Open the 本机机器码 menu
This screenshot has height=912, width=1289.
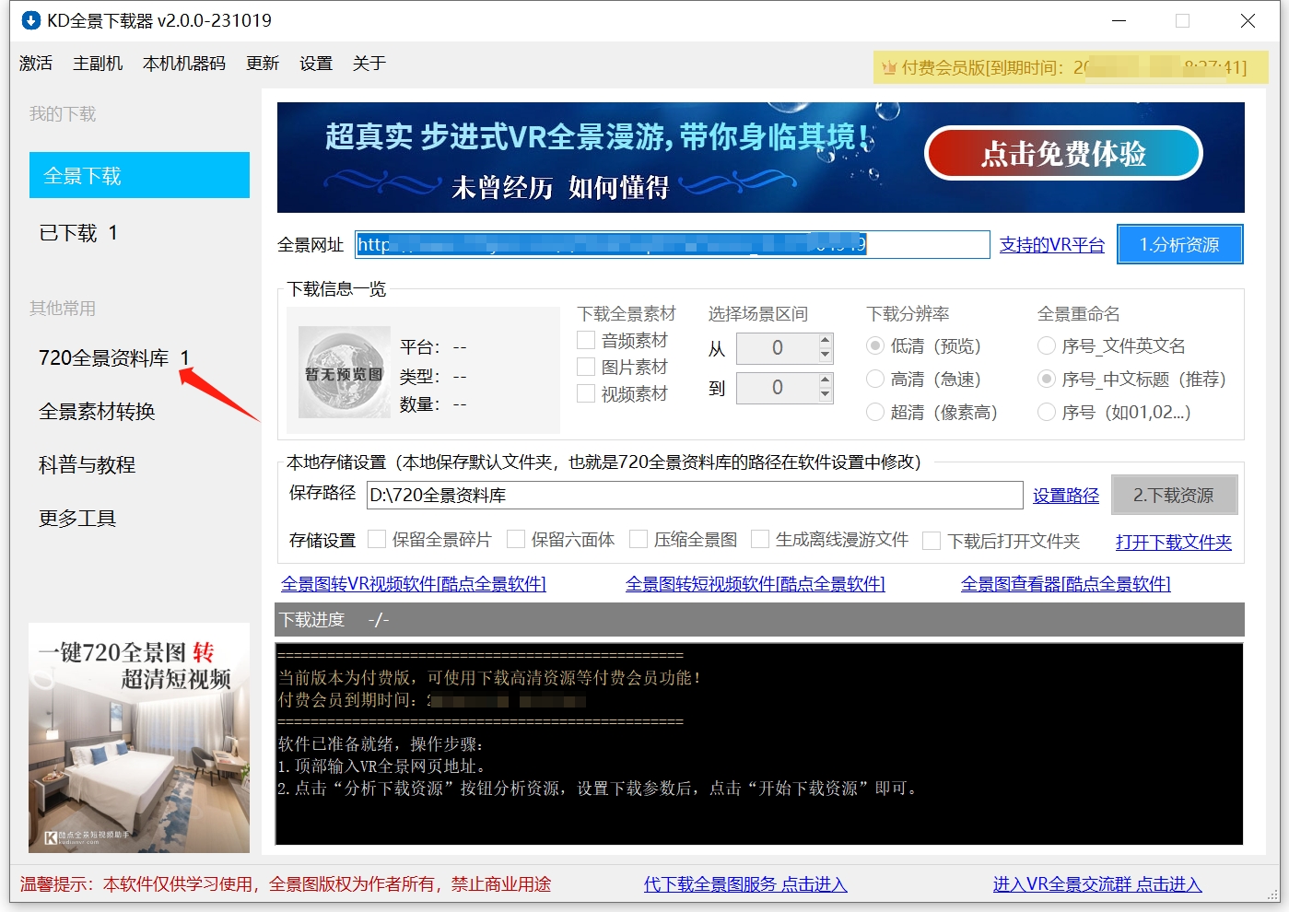coord(184,64)
